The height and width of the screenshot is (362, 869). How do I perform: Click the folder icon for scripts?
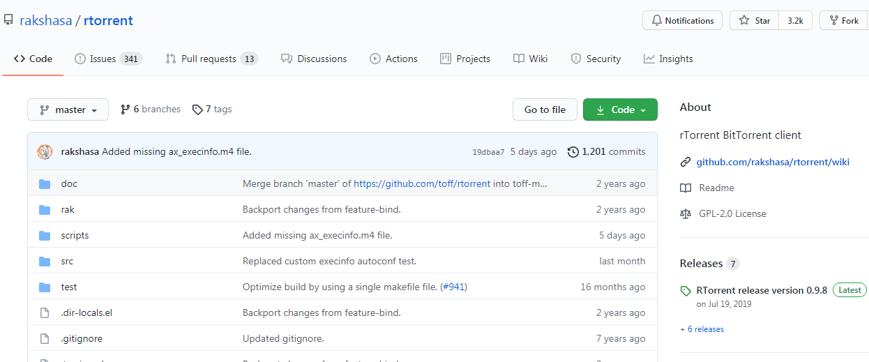point(45,236)
